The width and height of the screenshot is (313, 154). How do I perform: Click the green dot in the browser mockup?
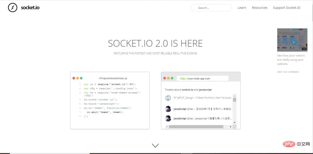[x=172, y=78]
